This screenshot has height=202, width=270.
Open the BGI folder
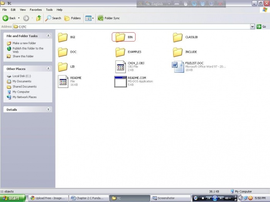click(x=63, y=37)
